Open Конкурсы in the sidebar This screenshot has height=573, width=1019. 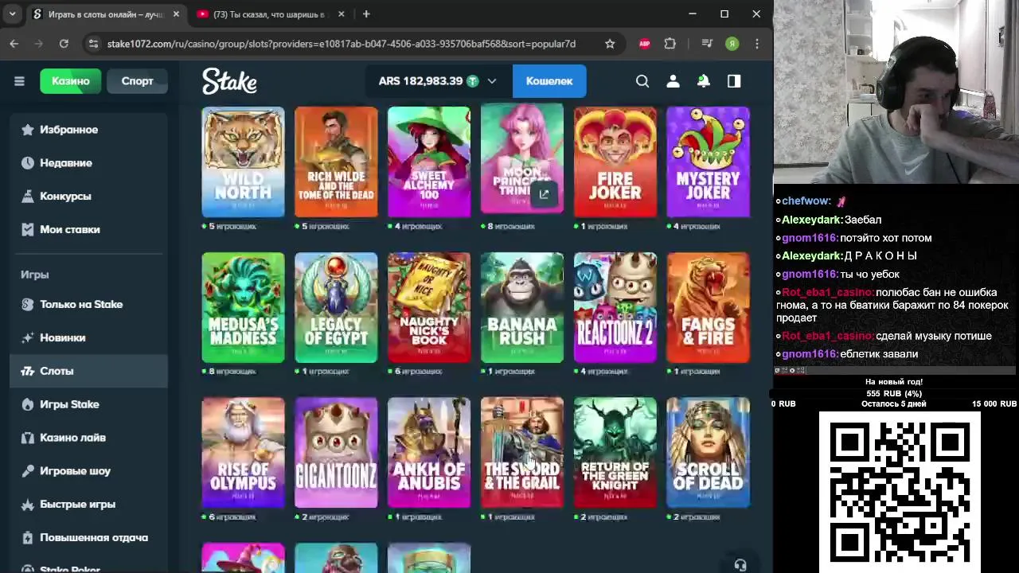[88, 197]
